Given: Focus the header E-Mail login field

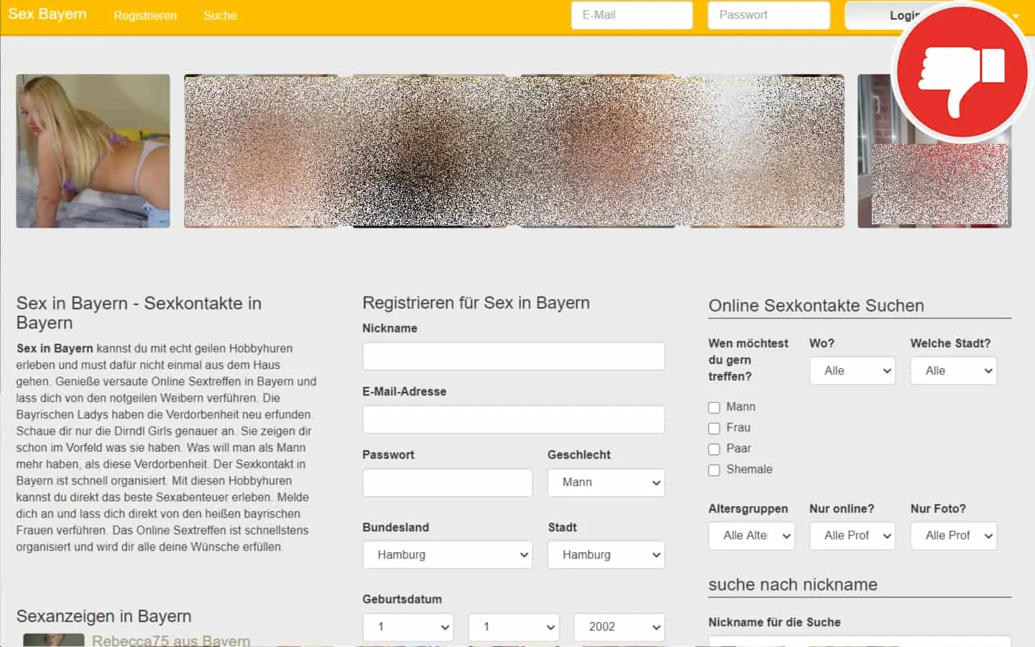Looking at the screenshot, I should [631, 15].
